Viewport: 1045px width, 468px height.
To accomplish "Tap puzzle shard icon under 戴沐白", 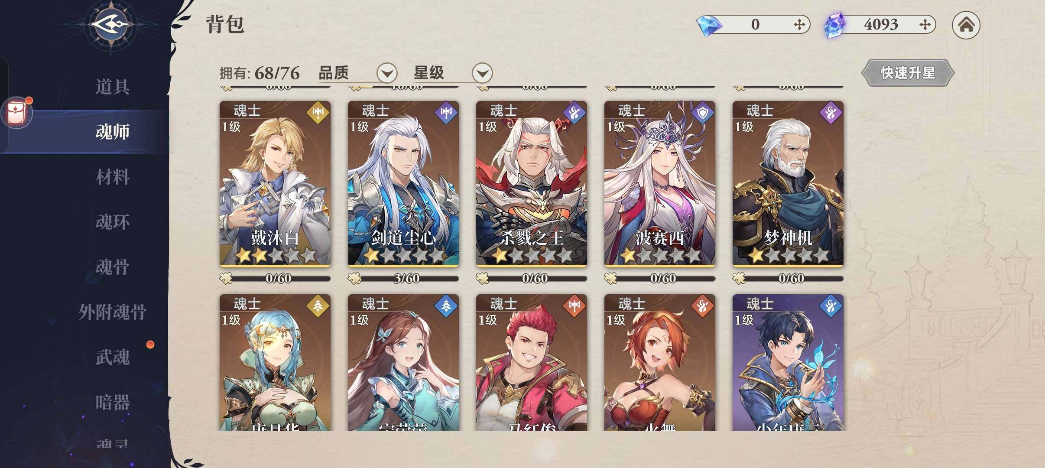I will (x=226, y=278).
